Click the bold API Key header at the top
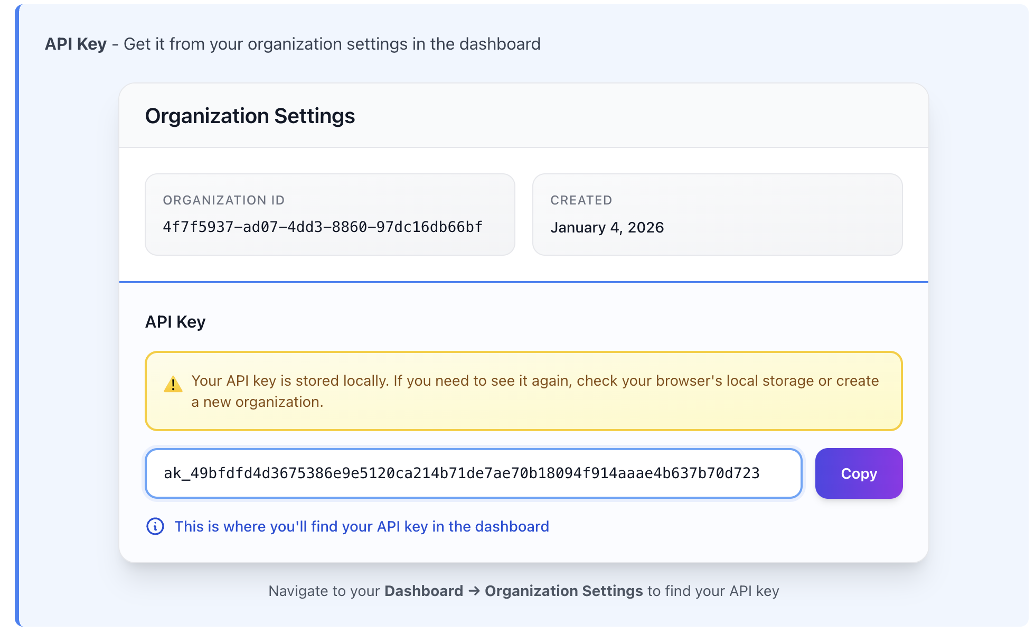 [x=75, y=44]
